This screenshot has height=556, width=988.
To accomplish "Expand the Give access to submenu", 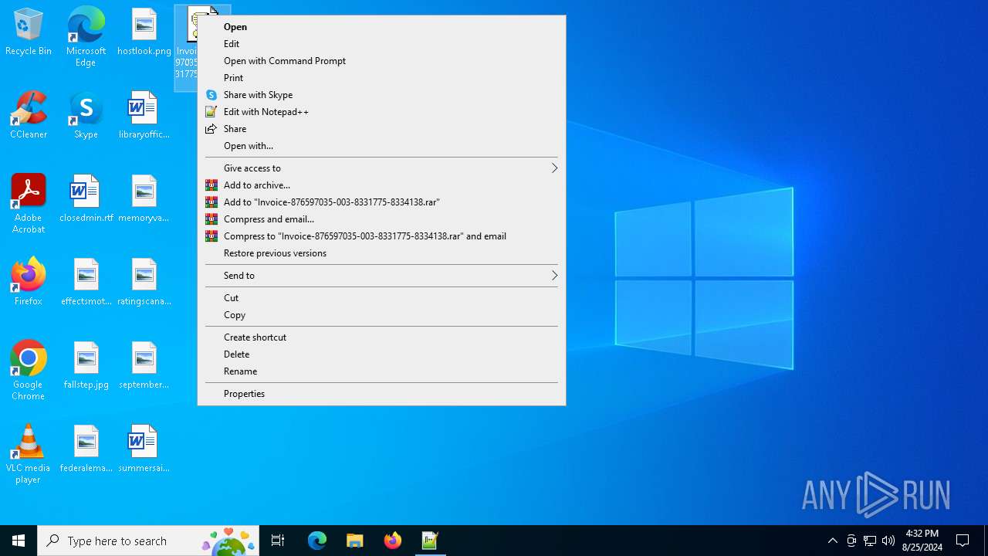I will point(381,168).
